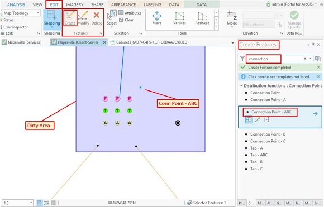The height and width of the screenshot is (207, 324).
Task: Select the Connection Point - C template
Action: (268, 141)
